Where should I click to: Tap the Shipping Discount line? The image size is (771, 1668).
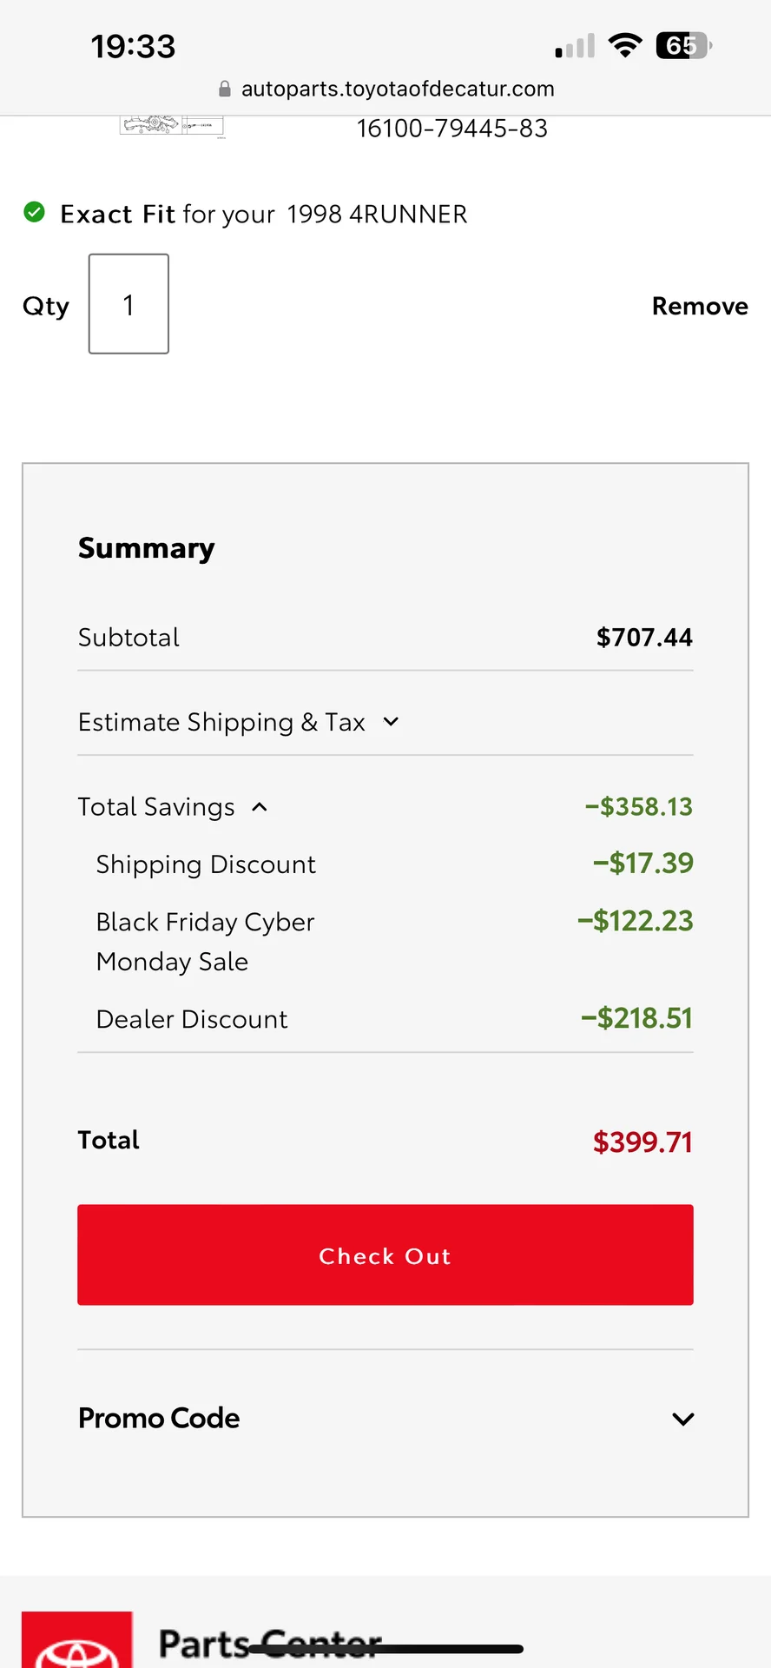pyautogui.click(x=206, y=864)
